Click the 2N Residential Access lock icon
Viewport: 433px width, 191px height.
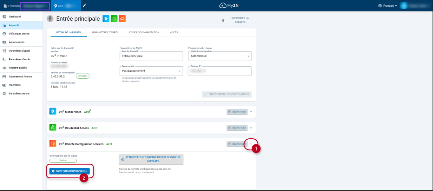pyautogui.click(x=53, y=128)
